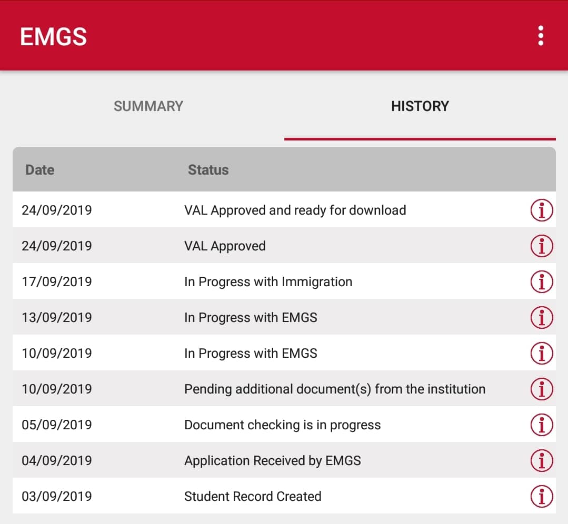568x524 pixels.
Task: Click the Date column header
Action: 40,170
